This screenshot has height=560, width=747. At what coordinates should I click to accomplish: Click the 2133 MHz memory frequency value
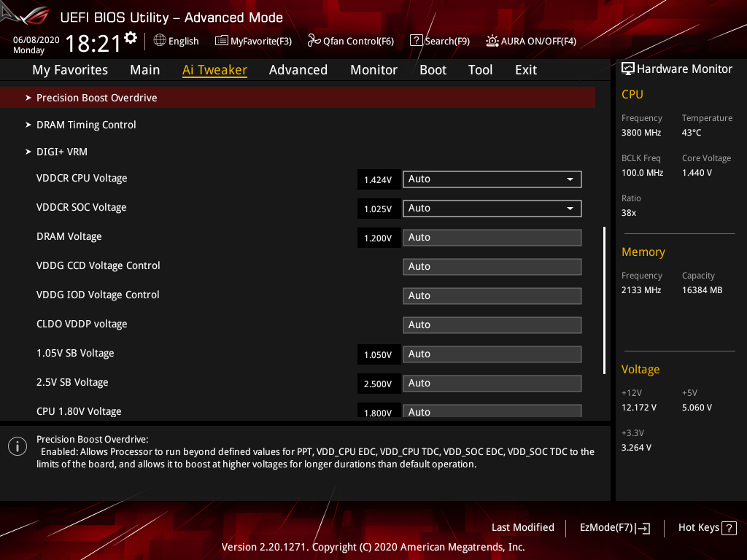pos(641,290)
